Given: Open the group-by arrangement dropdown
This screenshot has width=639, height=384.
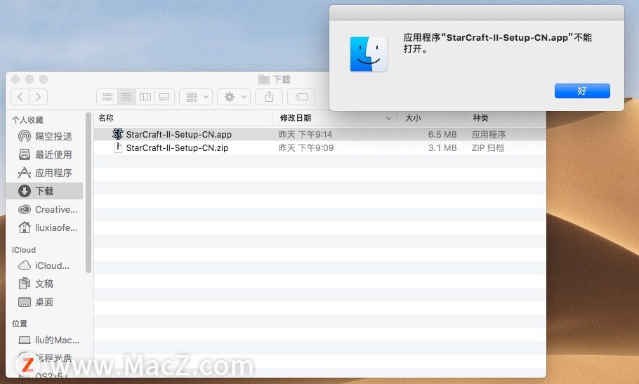Looking at the screenshot, I should pyautogui.click(x=196, y=97).
